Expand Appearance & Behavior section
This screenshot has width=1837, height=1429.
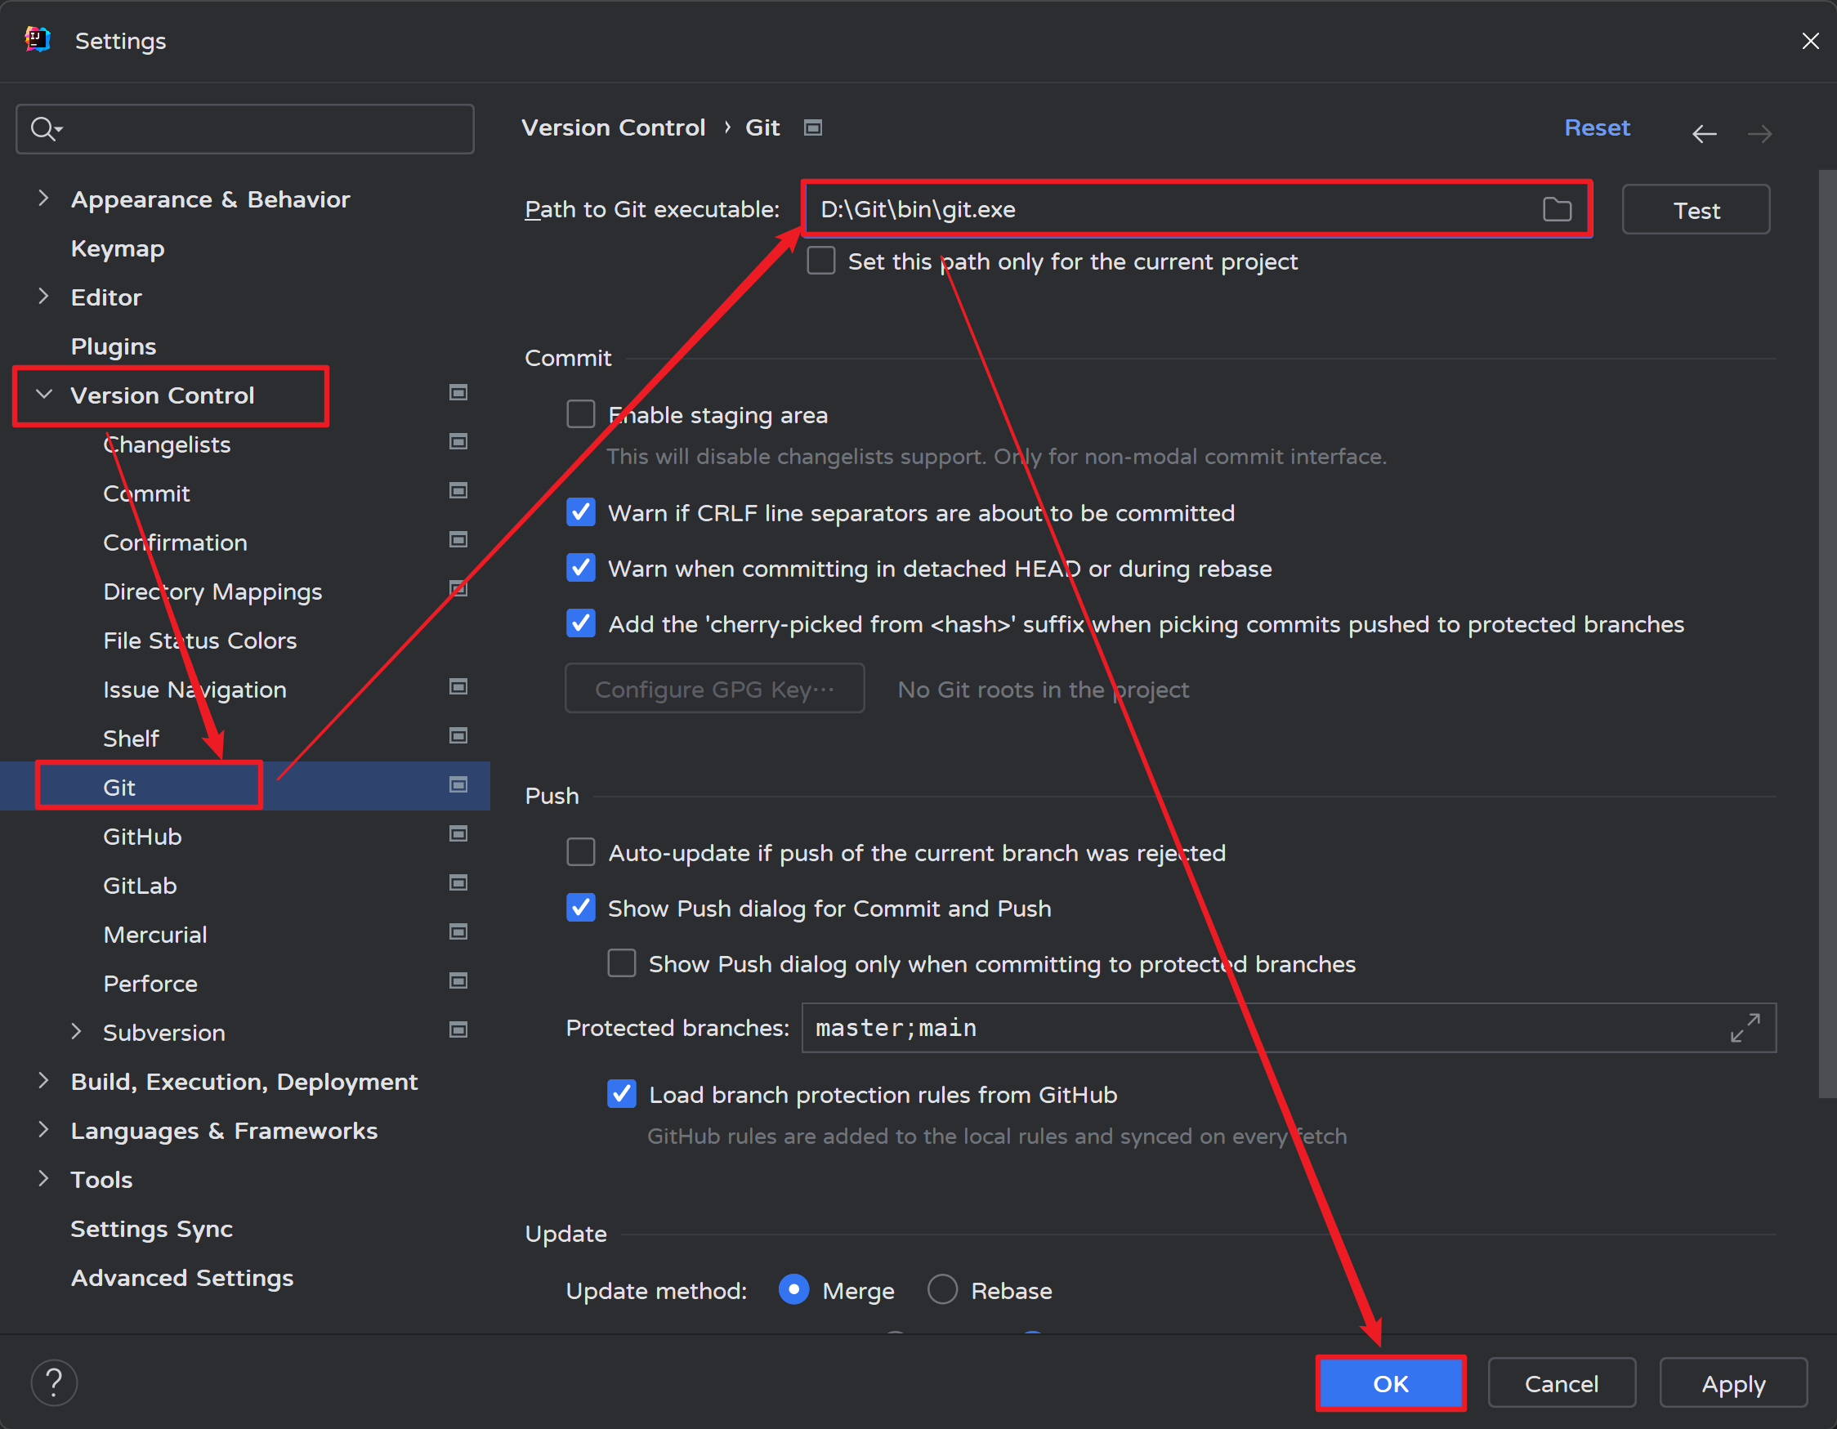44,199
